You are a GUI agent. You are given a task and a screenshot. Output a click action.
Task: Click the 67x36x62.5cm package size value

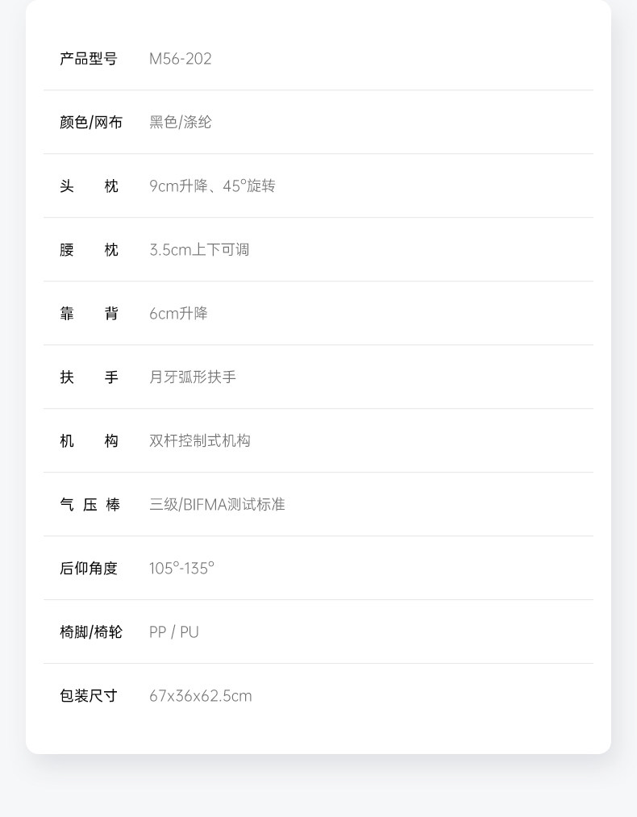[x=200, y=696]
